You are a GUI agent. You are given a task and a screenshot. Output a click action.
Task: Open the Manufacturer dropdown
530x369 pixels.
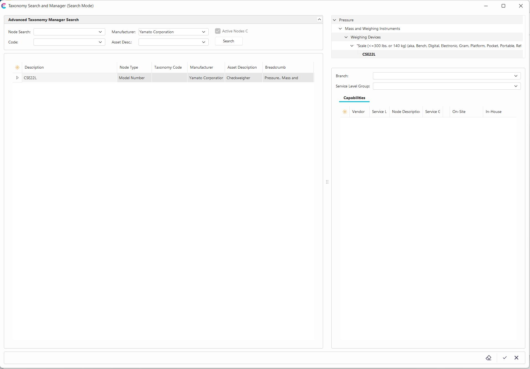pyautogui.click(x=203, y=32)
